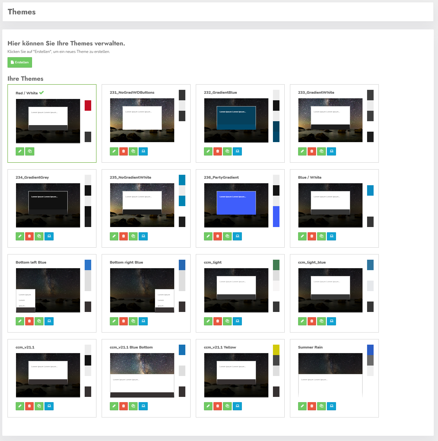This screenshot has height=441, width=438.
Task: Delete the ccm_v21.1 theme
Action: click(x=29, y=406)
